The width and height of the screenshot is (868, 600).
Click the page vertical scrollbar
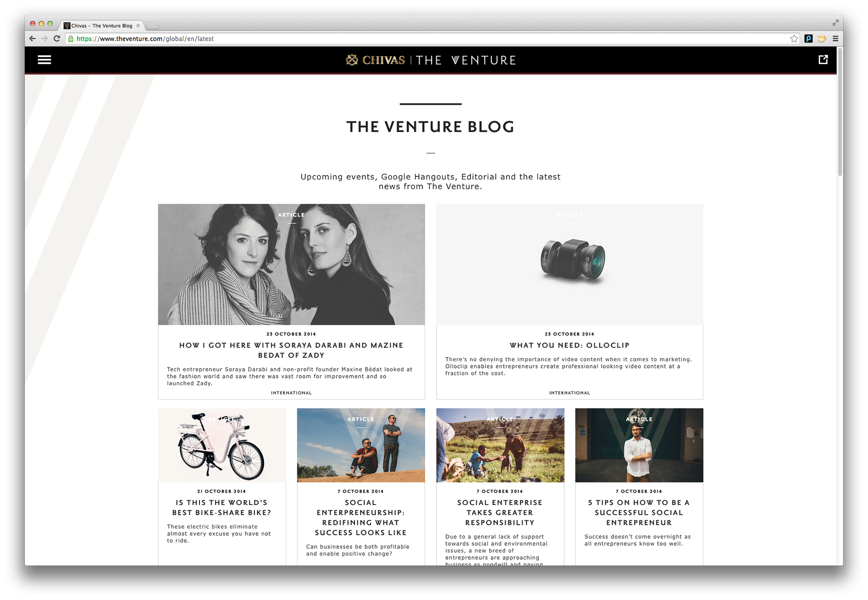(840, 112)
